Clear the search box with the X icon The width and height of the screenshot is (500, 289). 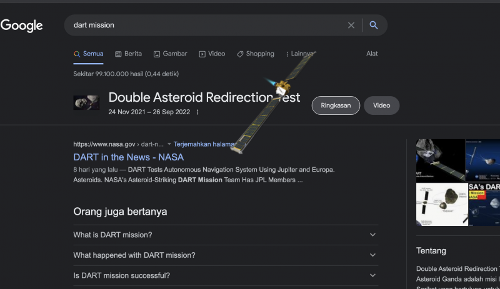tap(351, 25)
